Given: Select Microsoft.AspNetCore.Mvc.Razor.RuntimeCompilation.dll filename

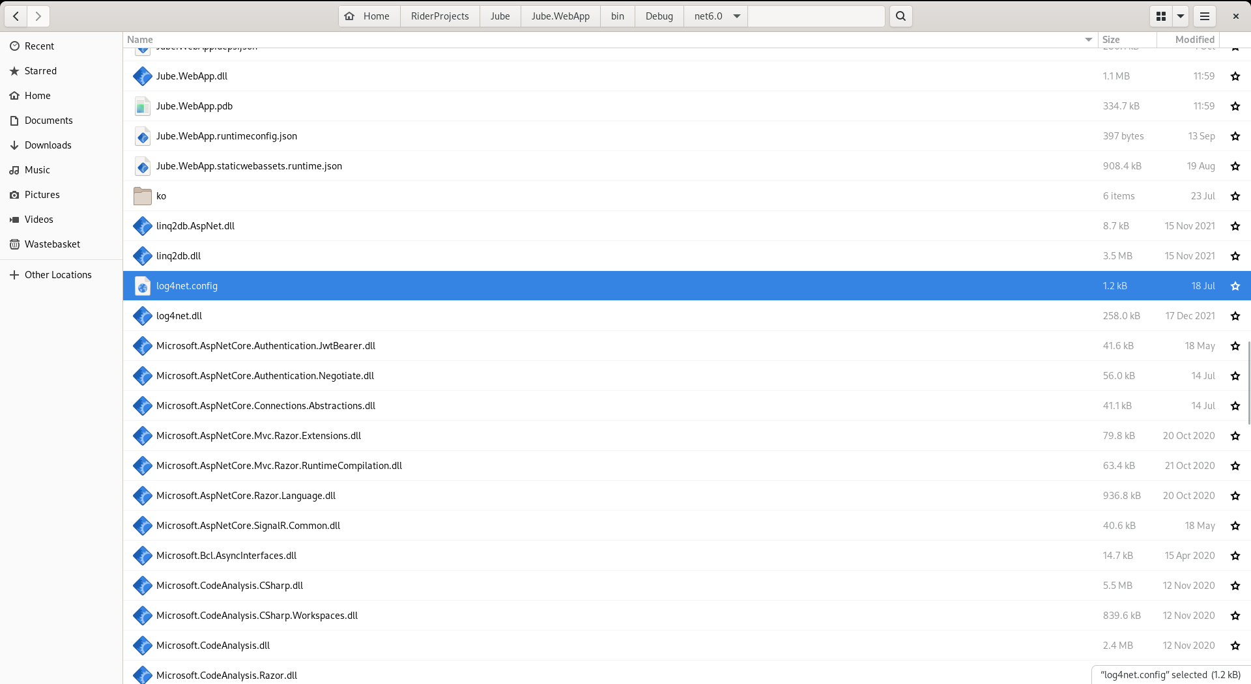Looking at the screenshot, I should tap(279, 466).
